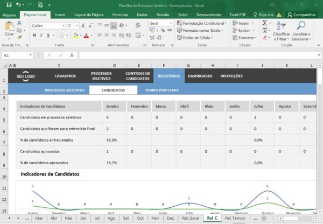Click the wrap text icon
323x224 pixels.
(138, 25)
